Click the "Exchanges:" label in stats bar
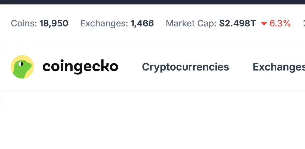 [104, 24]
